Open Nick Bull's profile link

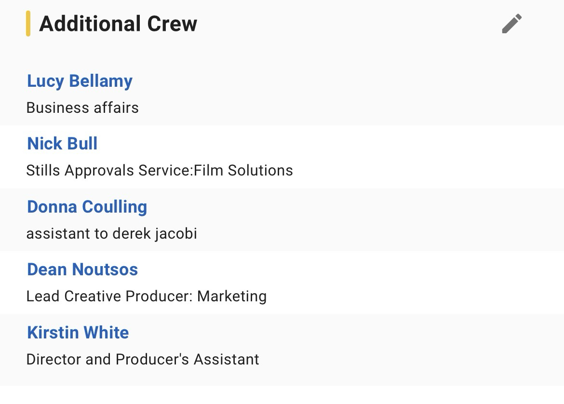(x=62, y=144)
